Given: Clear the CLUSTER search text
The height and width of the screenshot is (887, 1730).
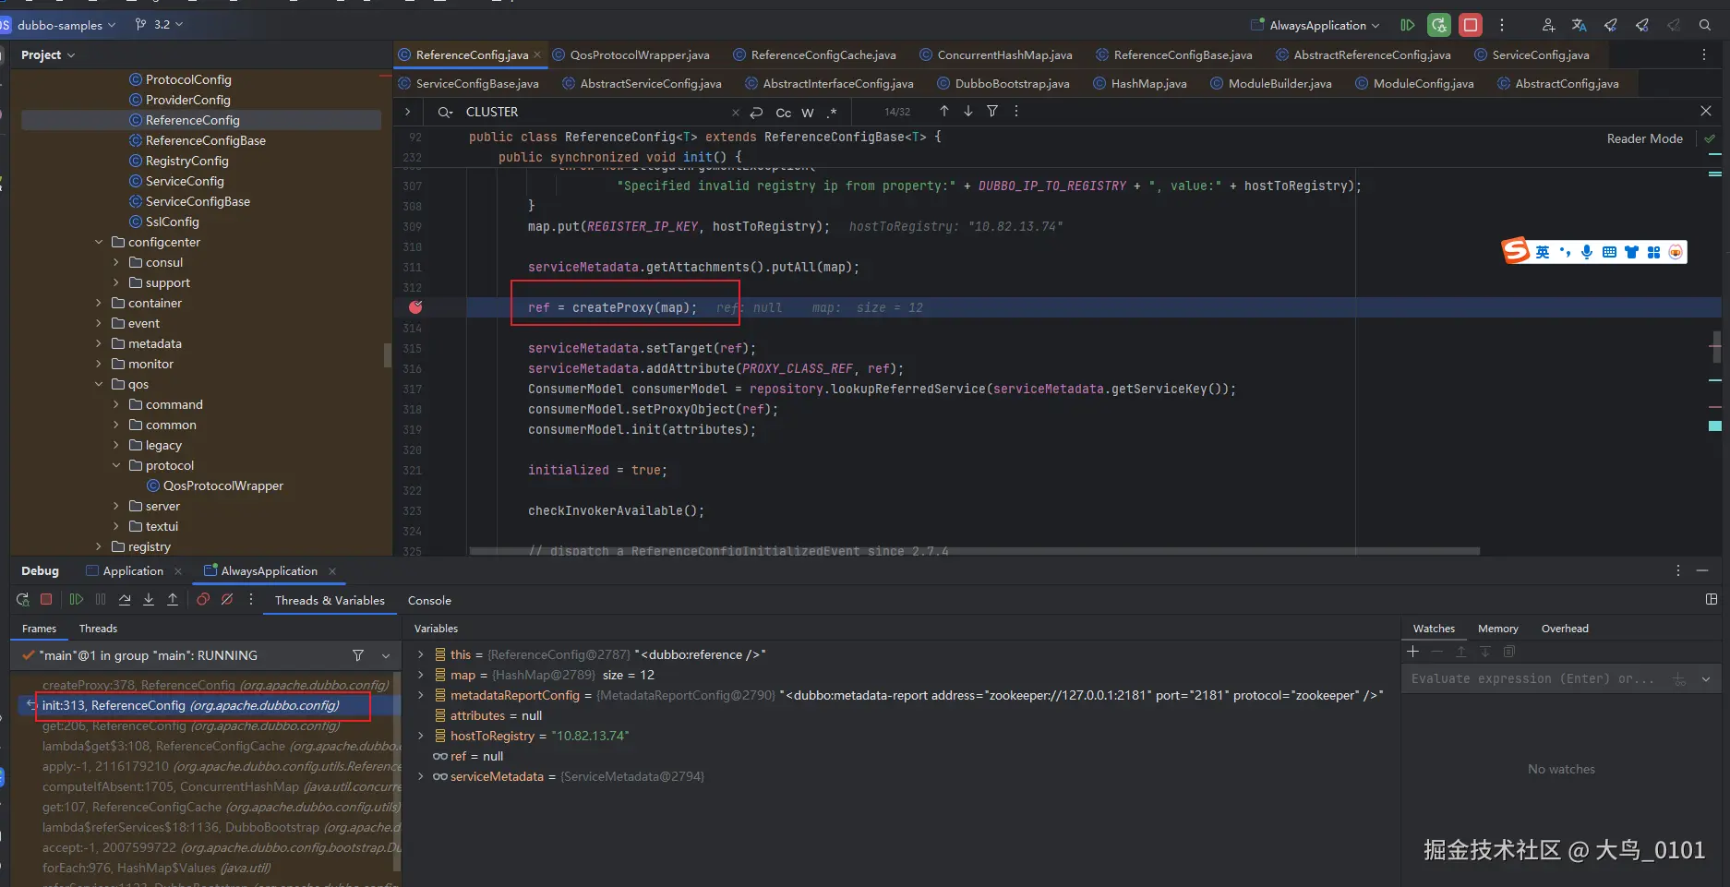Looking at the screenshot, I should pyautogui.click(x=736, y=113).
